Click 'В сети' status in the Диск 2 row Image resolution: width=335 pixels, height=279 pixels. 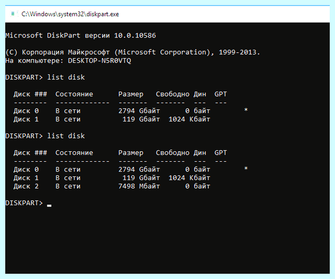click(x=68, y=186)
